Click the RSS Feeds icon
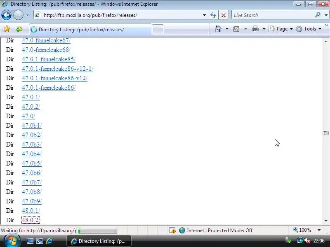 [236, 29]
